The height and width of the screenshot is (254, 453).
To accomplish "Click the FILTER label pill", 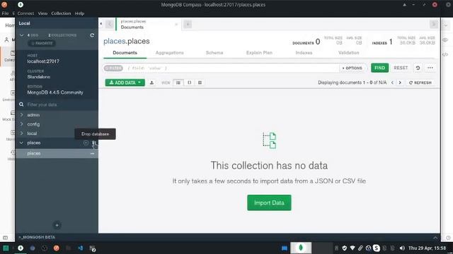I will [113, 68].
